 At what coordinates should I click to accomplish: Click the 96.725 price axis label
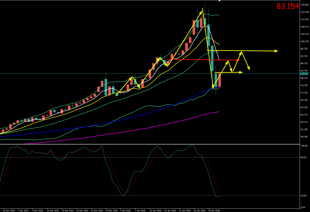click(x=305, y=49)
